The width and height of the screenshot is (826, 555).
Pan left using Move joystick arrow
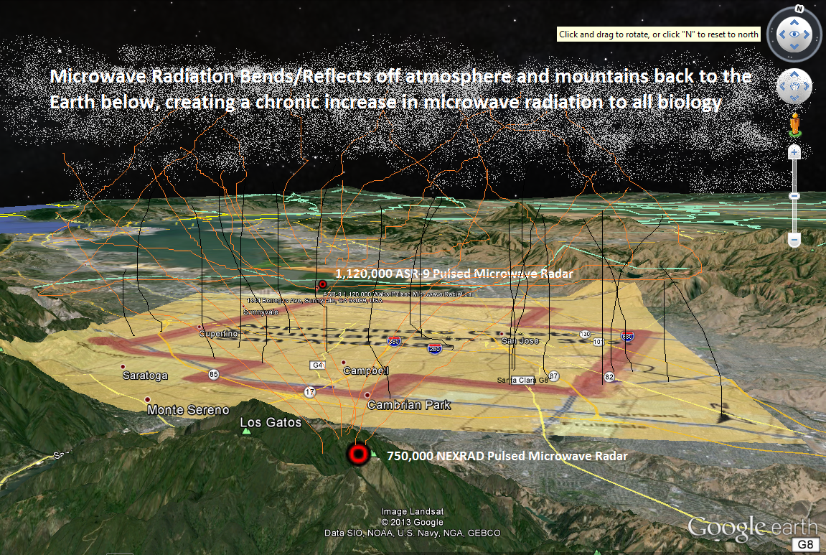point(782,87)
